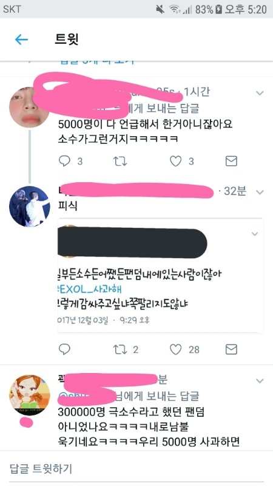Open the quoted tweet dated 12월 03일
Viewport: 273px width, 486px height.
160,276
